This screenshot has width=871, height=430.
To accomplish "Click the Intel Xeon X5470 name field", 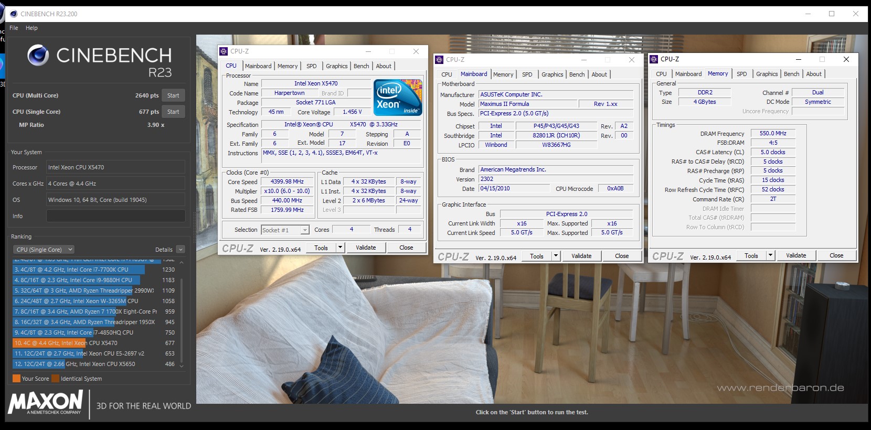I will 316,83.
